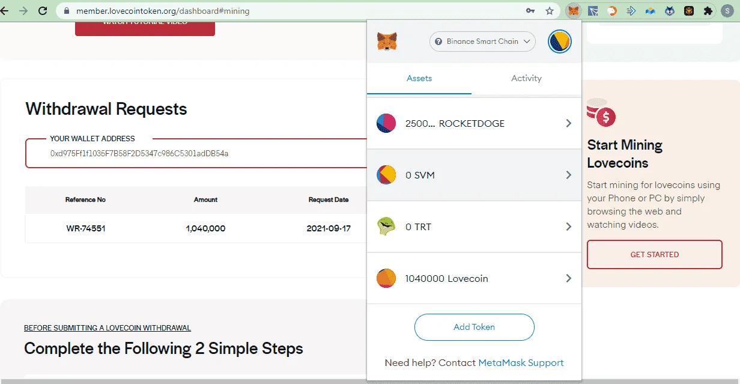Click the Add Token button
Image resolution: width=740 pixels, height=384 pixels.
[x=474, y=327]
